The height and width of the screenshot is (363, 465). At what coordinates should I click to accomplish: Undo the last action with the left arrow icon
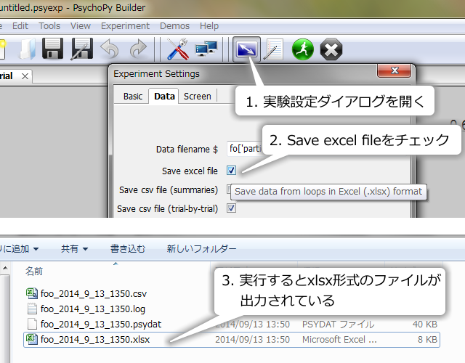[110, 49]
